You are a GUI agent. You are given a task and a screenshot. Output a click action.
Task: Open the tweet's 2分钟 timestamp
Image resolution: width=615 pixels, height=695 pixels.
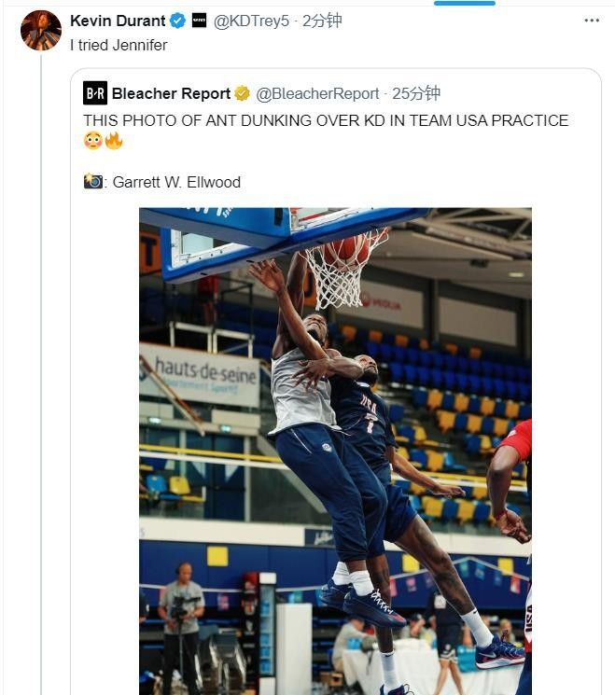[x=322, y=21]
